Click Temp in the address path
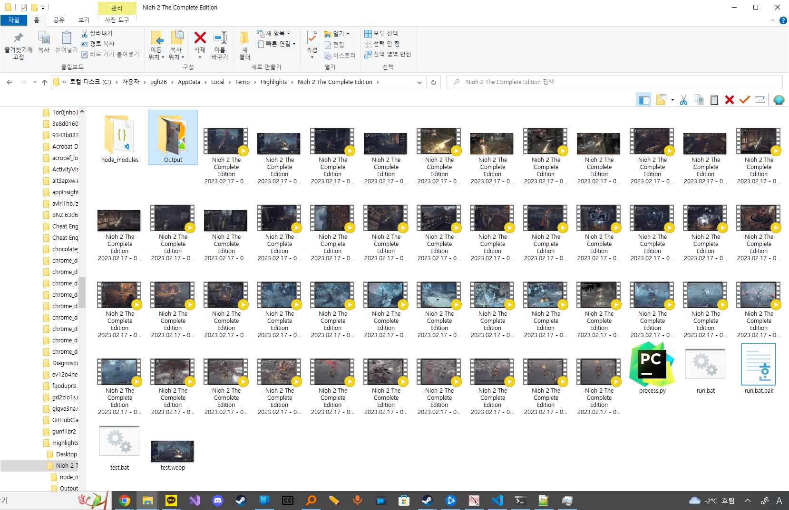This screenshot has height=510, width=789. pyautogui.click(x=242, y=82)
